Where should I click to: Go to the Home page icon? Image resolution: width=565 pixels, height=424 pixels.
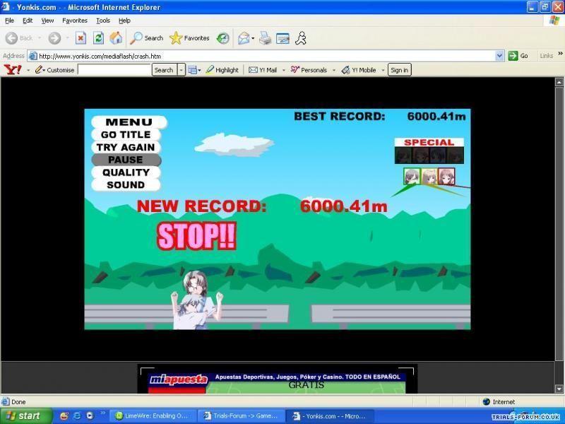[116, 38]
